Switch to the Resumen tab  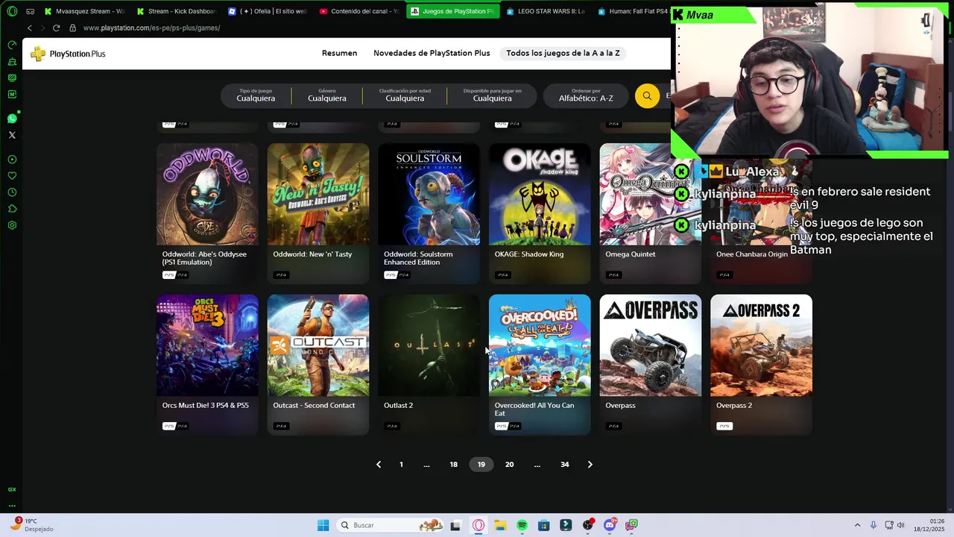[x=339, y=53]
